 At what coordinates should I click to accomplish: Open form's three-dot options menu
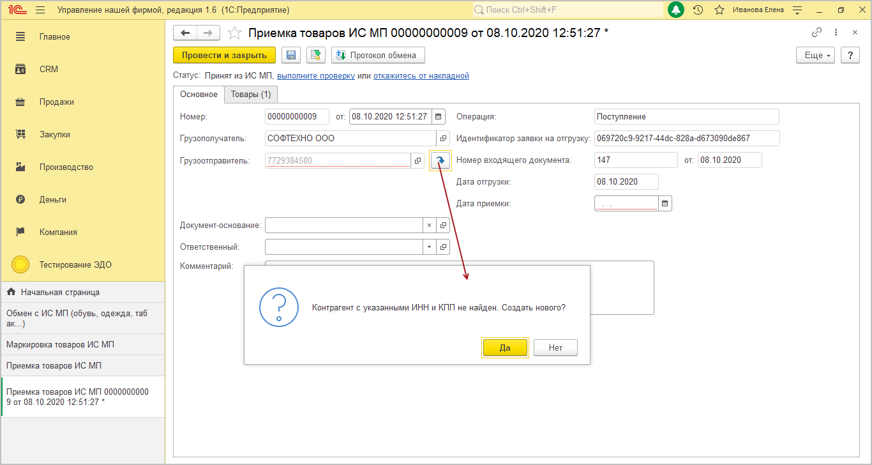[x=836, y=33]
